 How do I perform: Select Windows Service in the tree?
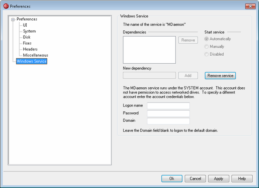click(32, 61)
